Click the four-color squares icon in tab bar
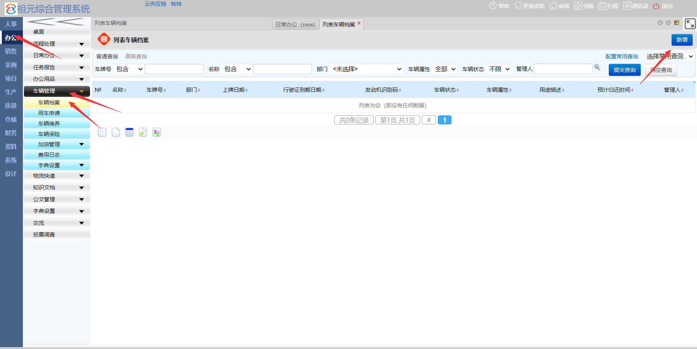Image resolution: width=697 pixels, height=349 pixels. tap(677, 23)
